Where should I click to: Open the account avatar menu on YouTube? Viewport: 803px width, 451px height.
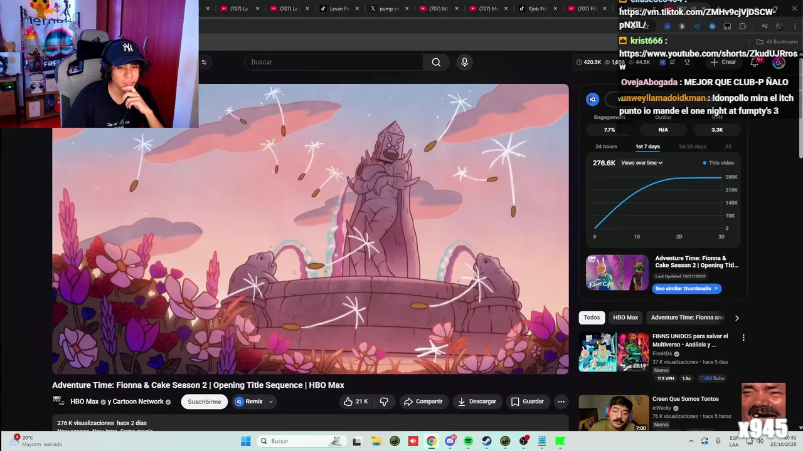point(779,62)
